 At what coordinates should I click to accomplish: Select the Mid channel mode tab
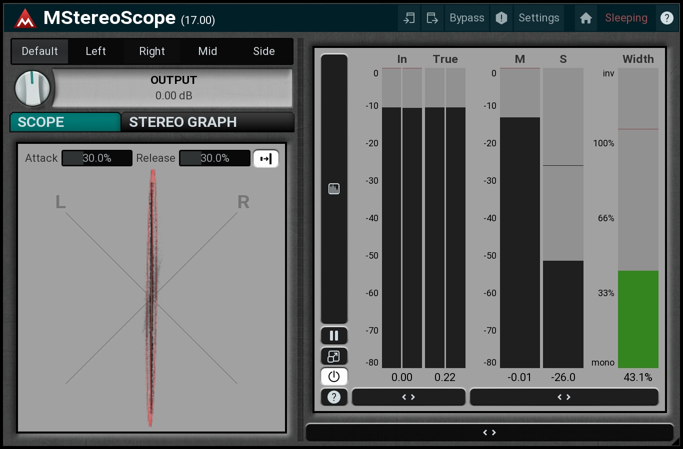click(207, 51)
